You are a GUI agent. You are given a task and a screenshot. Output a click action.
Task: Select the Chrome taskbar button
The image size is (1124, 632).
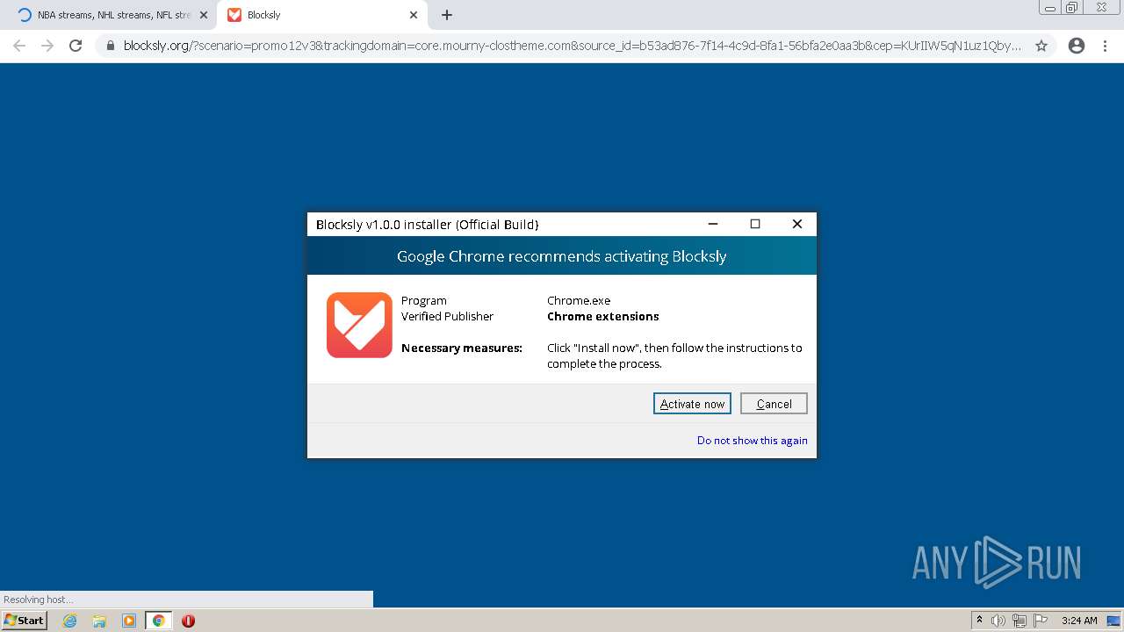(x=159, y=621)
